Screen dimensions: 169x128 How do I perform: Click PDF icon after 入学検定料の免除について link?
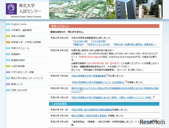pos(81,91)
